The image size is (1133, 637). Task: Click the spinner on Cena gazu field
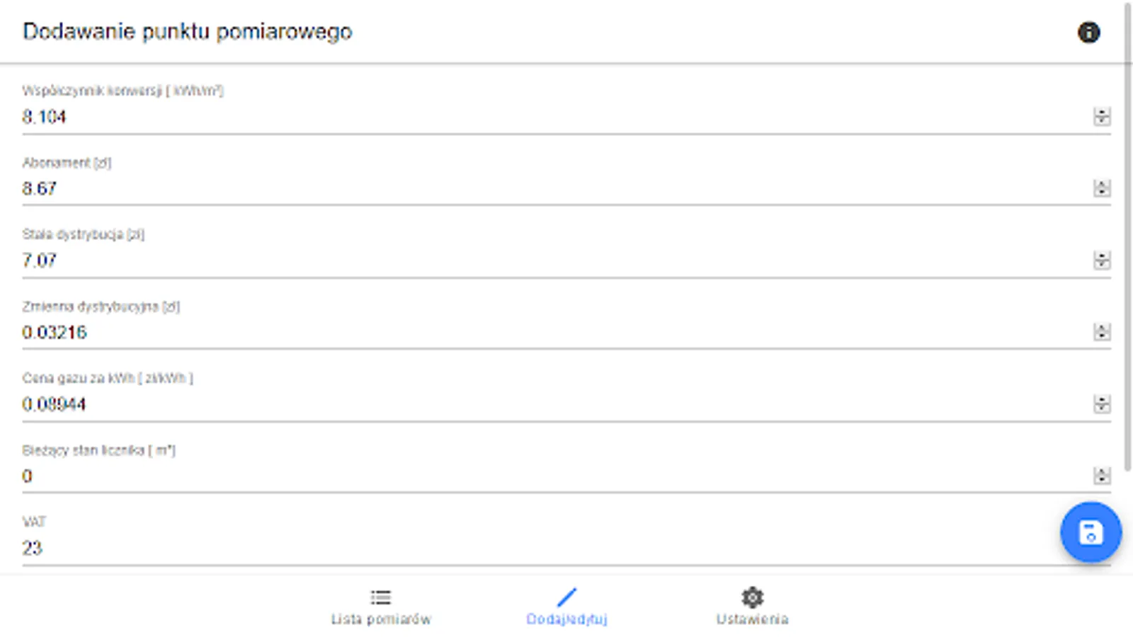coord(1102,404)
